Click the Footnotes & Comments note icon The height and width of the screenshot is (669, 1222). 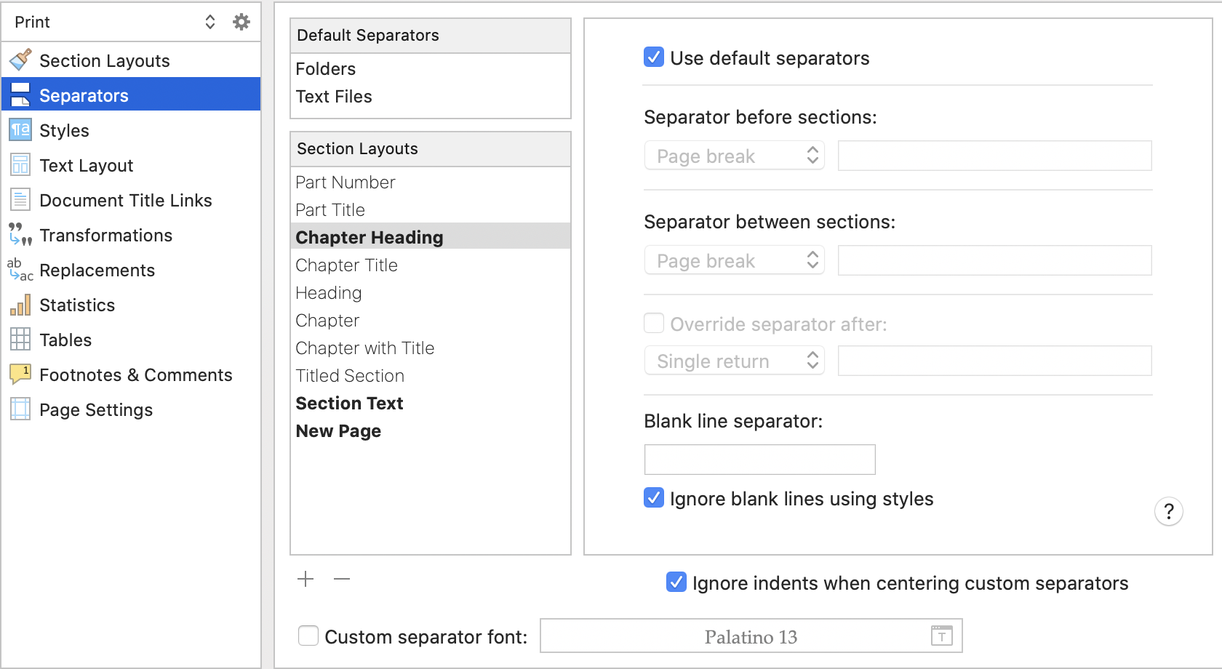[x=20, y=374]
